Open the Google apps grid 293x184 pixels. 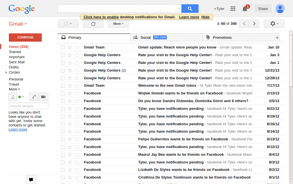[x=233, y=9]
